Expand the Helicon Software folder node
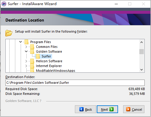Image resolution: width=151 pixels, height=117 pixels. pyautogui.click(x=26, y=61)
